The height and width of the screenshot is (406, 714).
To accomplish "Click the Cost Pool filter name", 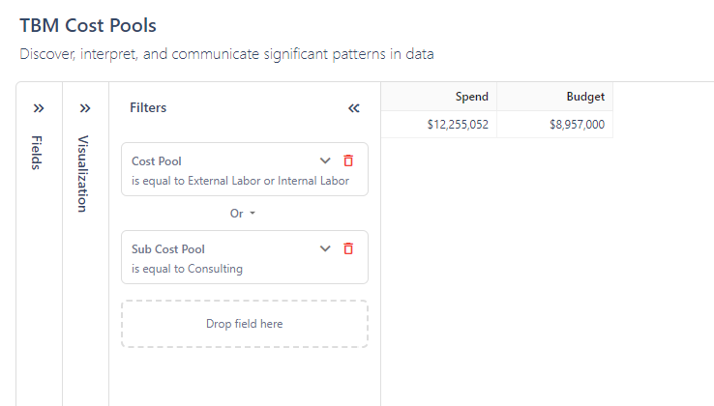I will [157, 161].
